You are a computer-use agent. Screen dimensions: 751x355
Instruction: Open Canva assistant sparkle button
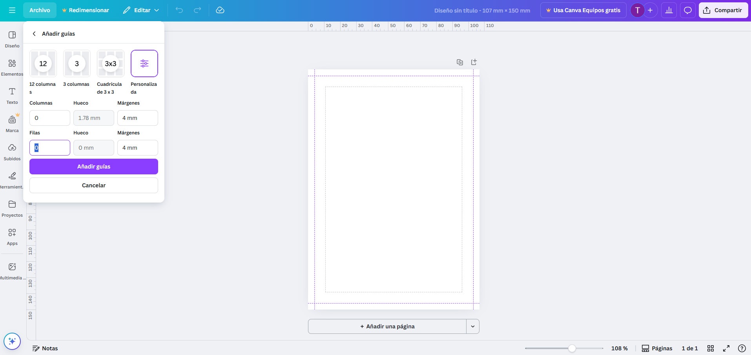click(12, 341)
